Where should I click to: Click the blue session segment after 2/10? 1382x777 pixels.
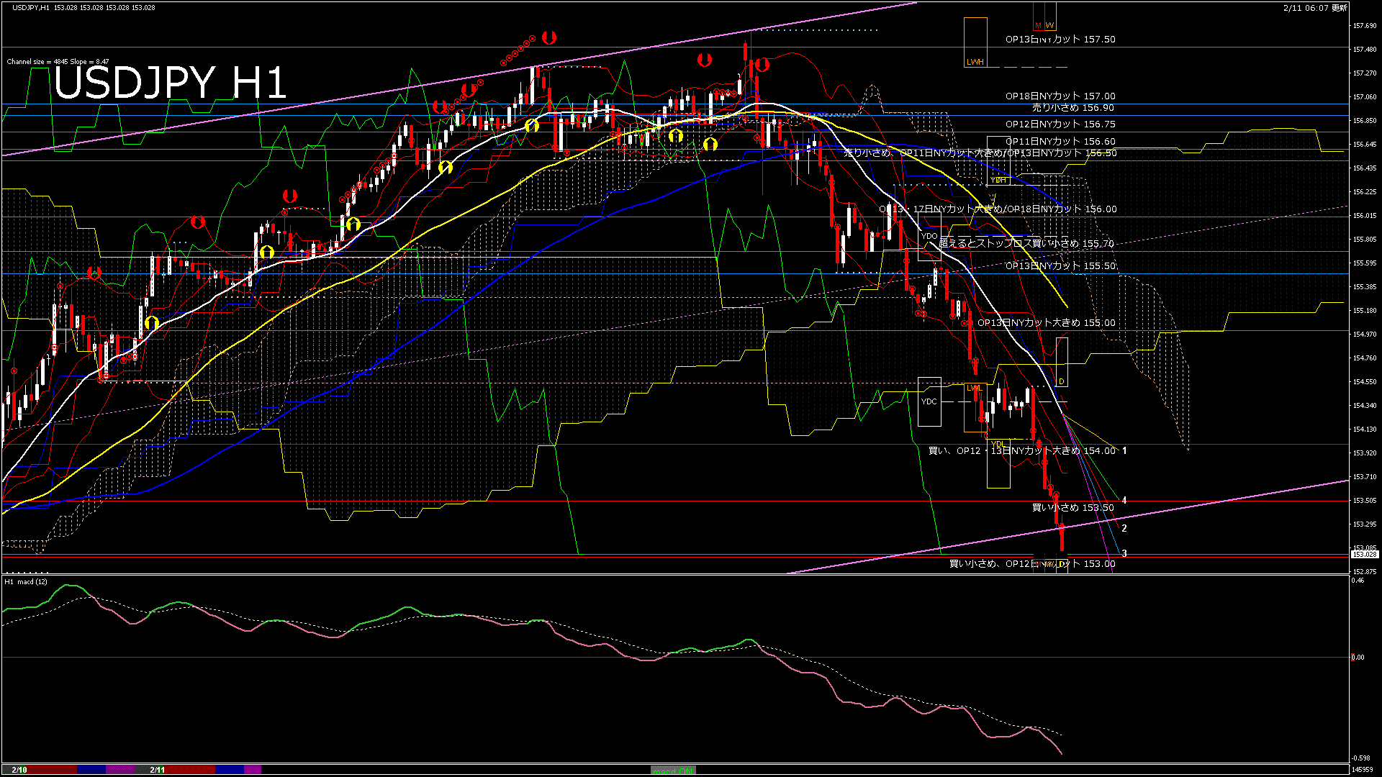coord(91,770)
